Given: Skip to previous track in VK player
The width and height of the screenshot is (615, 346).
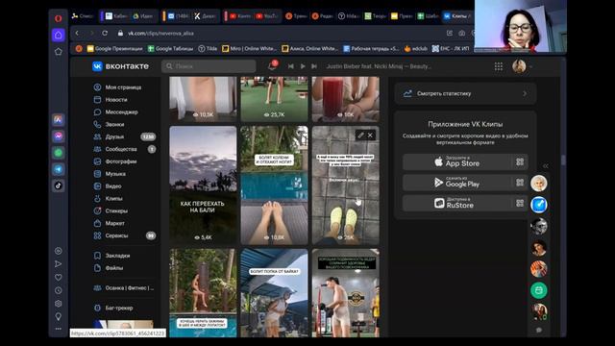Looking at the screenshot, I should click(290, 66).
